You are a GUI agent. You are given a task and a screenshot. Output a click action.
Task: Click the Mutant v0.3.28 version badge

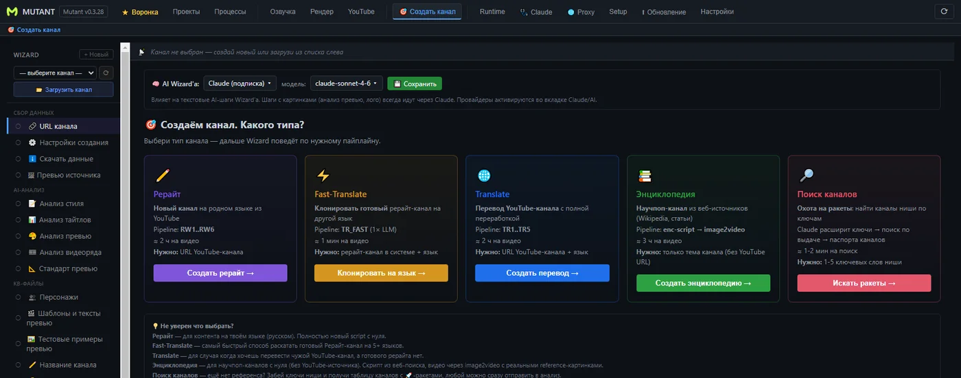click(84, 12)
